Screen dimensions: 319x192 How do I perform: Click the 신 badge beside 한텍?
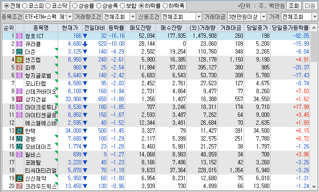click(x=19, y=131)
